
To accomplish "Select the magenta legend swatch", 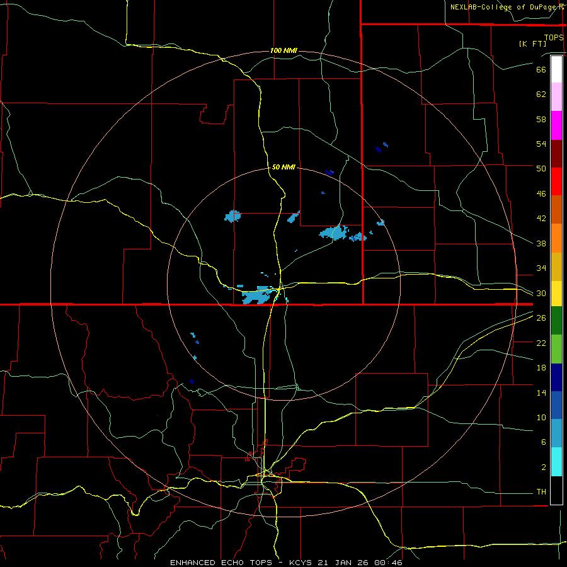I will click(556, 125).
